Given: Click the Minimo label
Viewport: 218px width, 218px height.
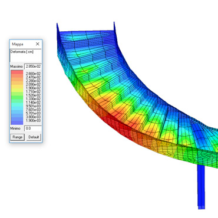Looking at the screenshot, I should click(15, 128).
